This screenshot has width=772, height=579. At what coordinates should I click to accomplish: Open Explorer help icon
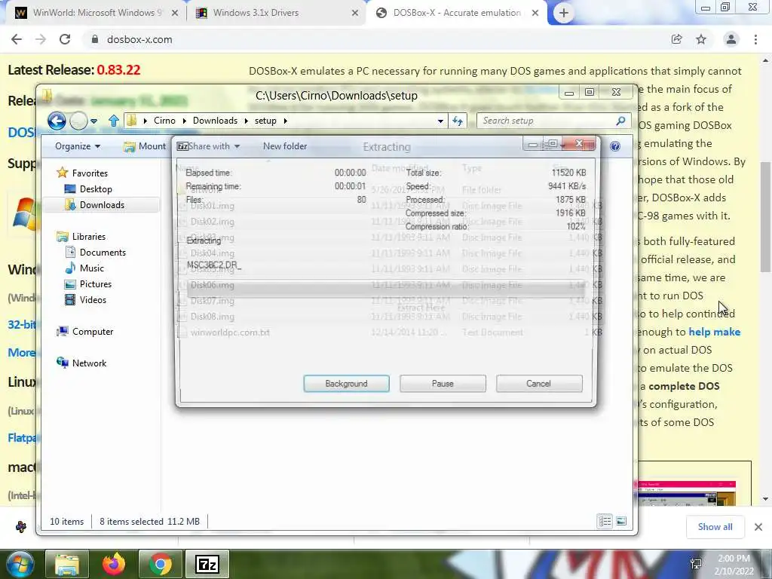tap(615, 146)
